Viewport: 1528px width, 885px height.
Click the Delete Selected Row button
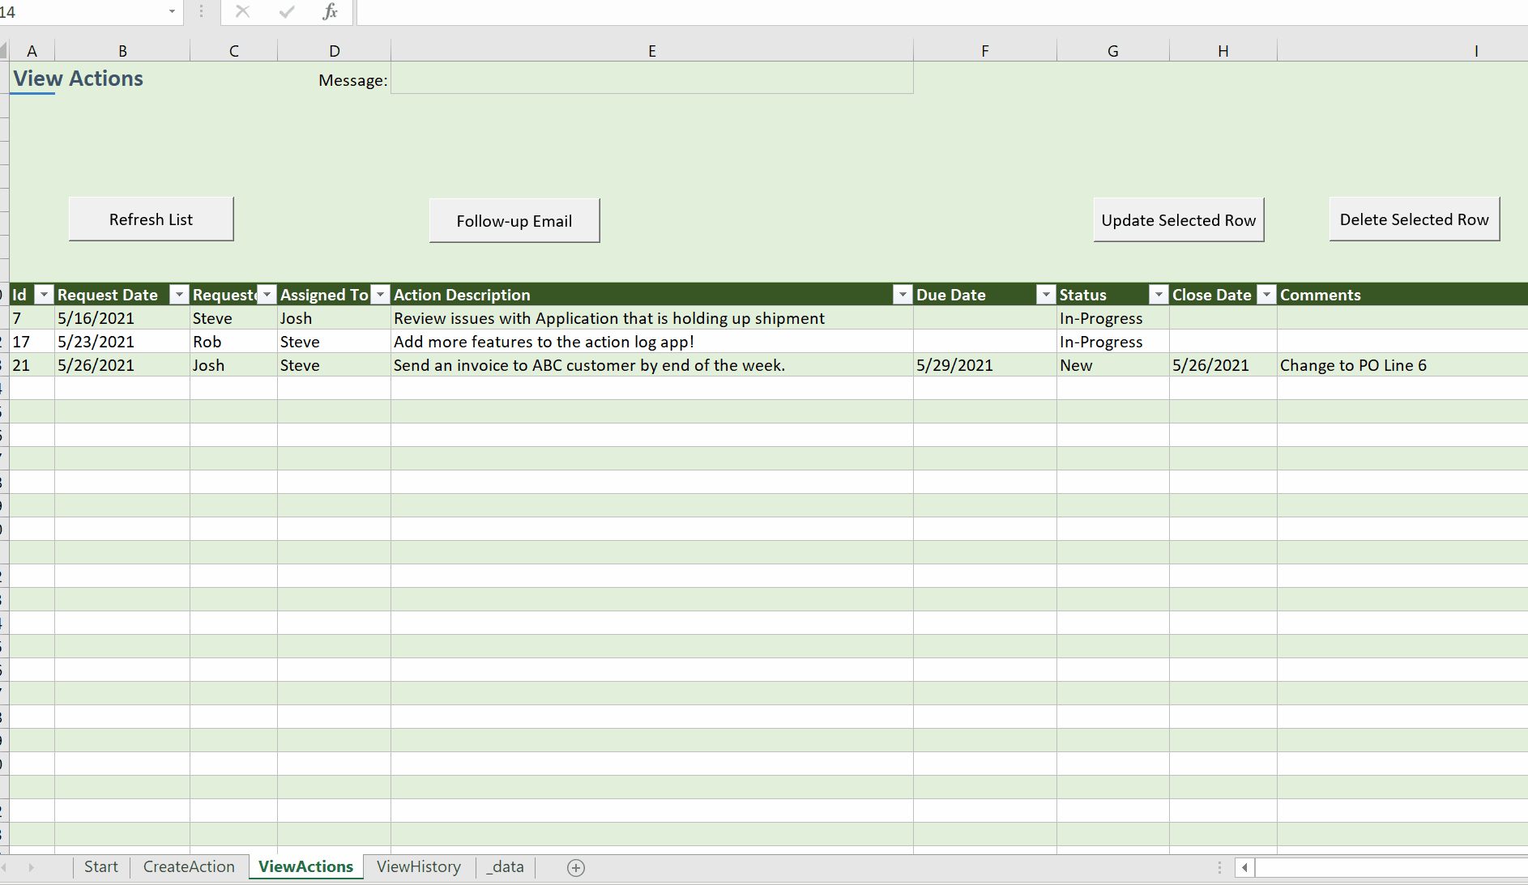[x=1414, y=219]
